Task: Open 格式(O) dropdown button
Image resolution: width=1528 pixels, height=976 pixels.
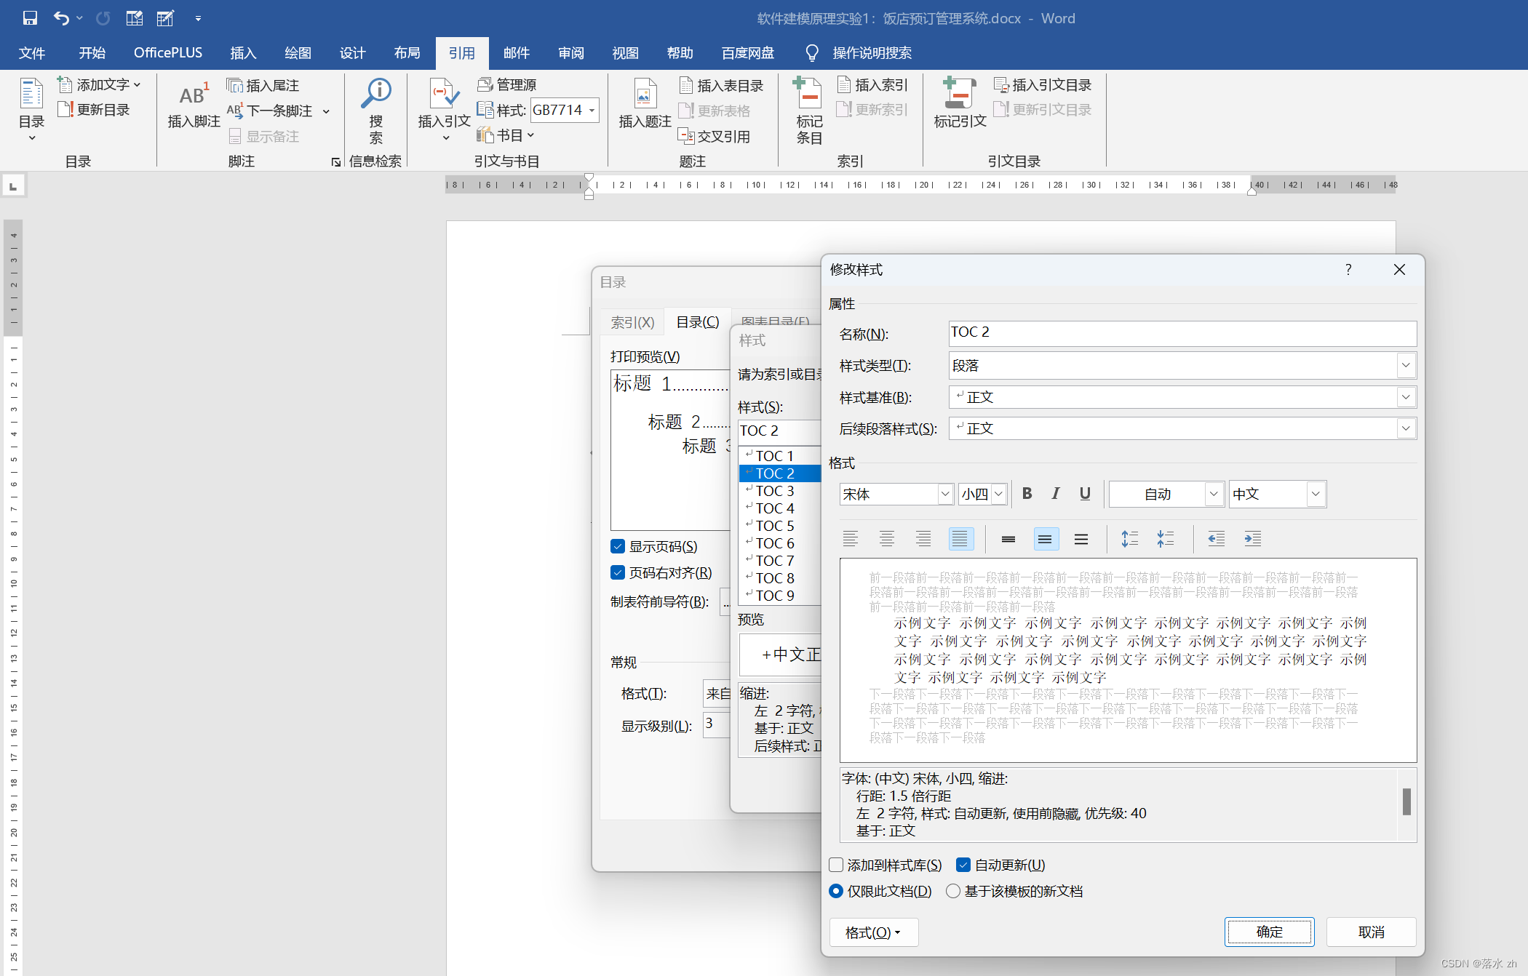Action: coord(873,932)
